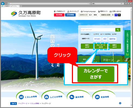The image size is (133, 108).
Task: Select the すべて file type radio
Action: (94, 34)
